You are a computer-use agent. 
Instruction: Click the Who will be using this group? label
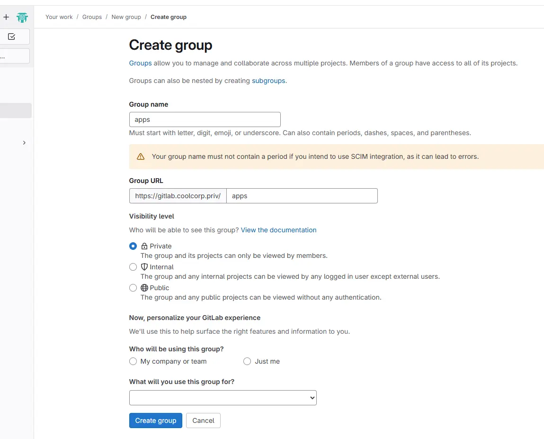176,349
